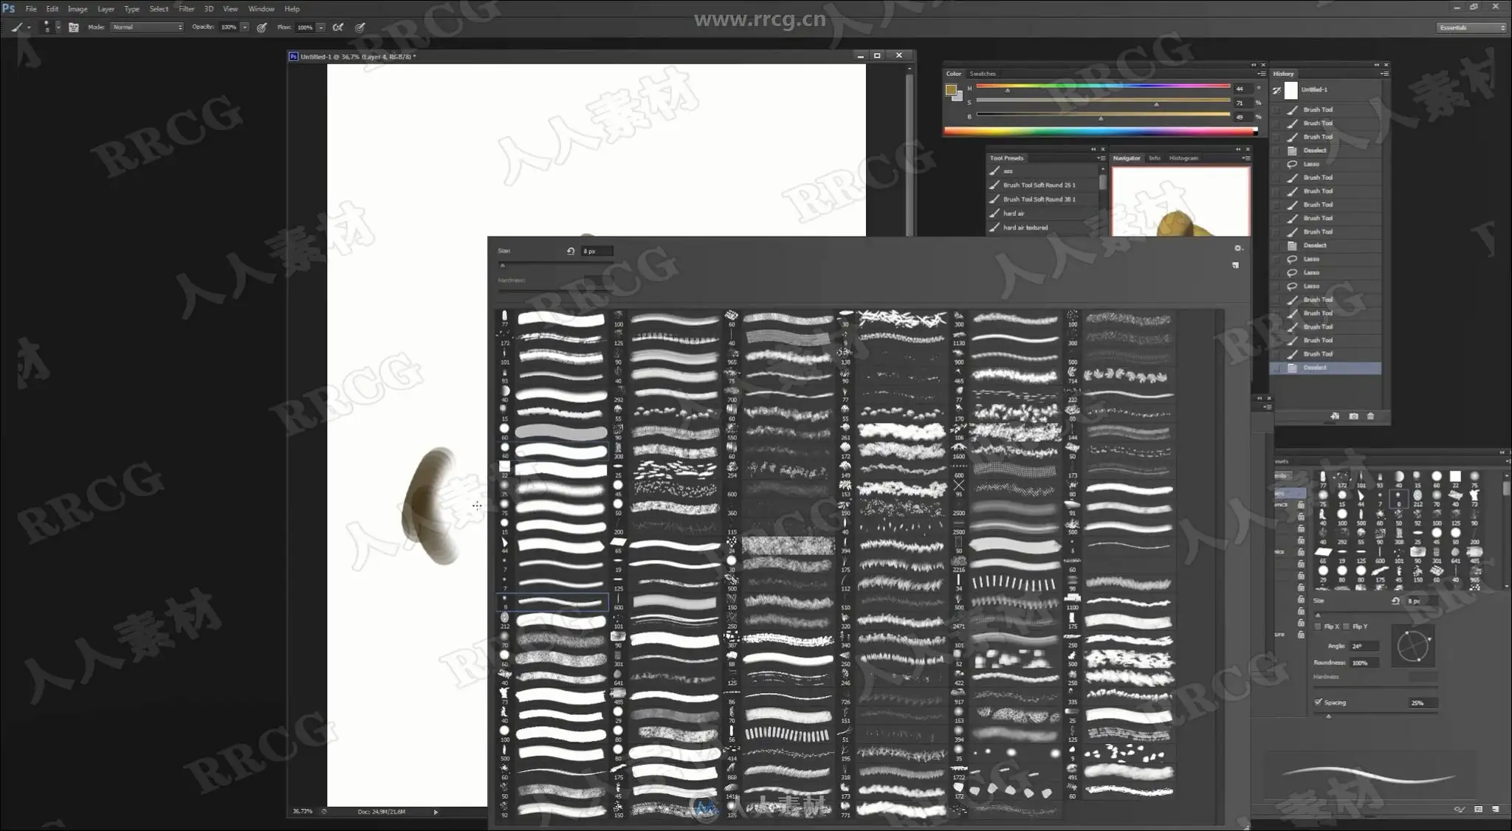The image size is (1512, 831).
Task: Open the Essentials workspace dropdown
Action: [1471, 27]
